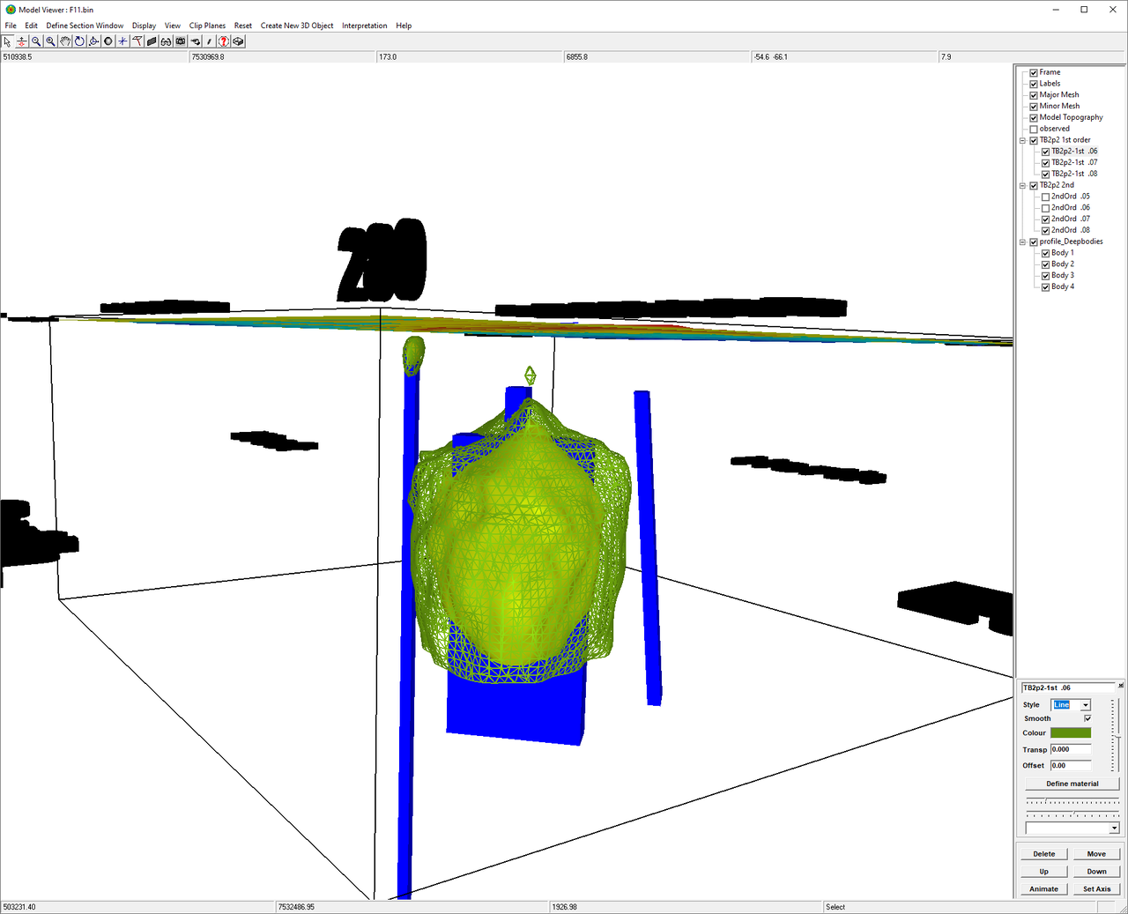
Task: Select the hand pan tool
Action: (65, 41)
